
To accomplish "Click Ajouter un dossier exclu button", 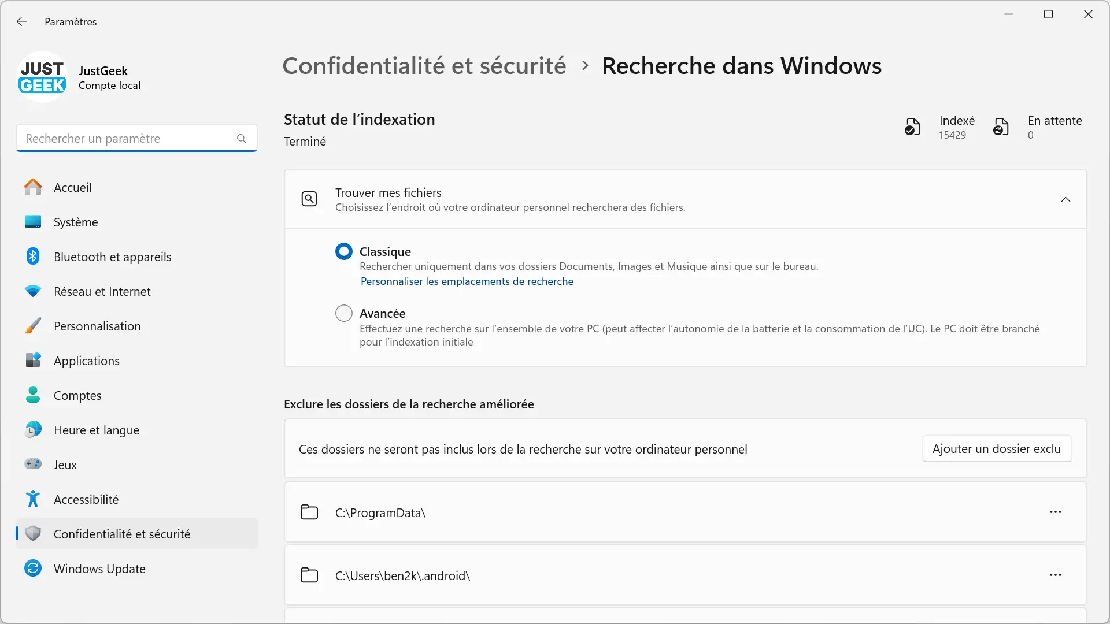I will (x=997, y=449).
